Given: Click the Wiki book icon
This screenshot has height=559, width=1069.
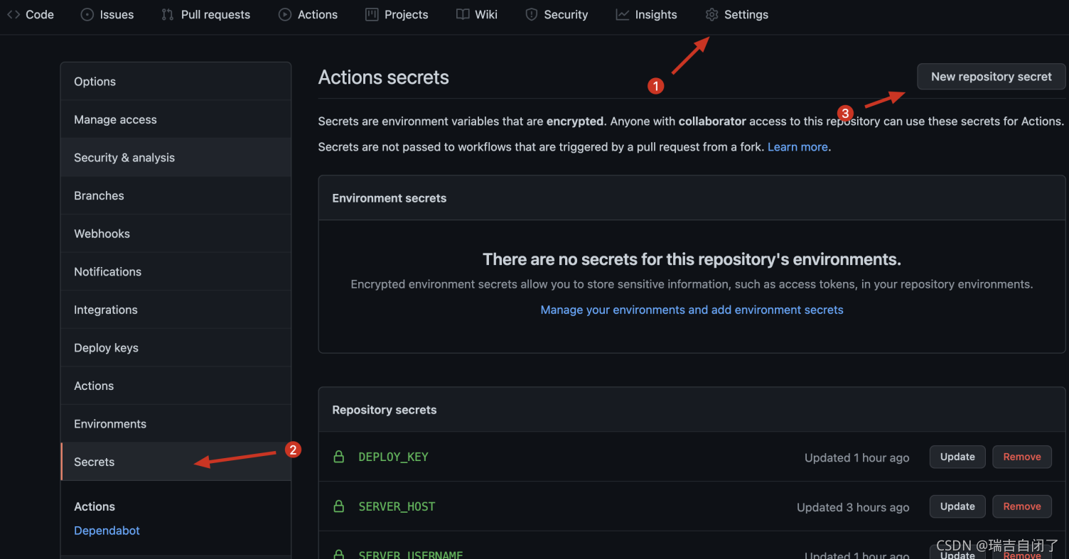Looking at the screenshot, I should (463, 14).
